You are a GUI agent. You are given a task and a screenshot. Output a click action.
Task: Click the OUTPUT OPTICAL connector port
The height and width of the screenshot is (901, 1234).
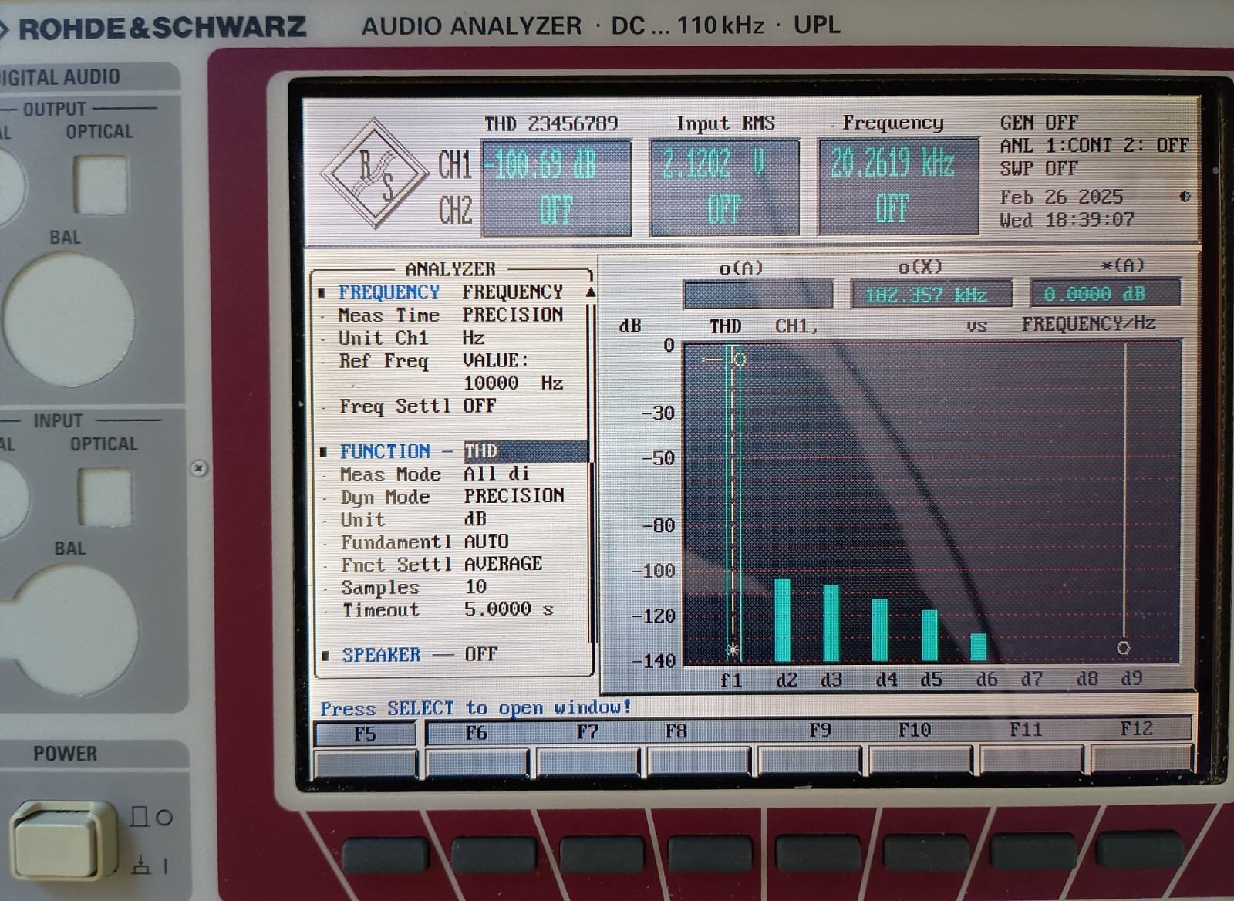[101, 184]
